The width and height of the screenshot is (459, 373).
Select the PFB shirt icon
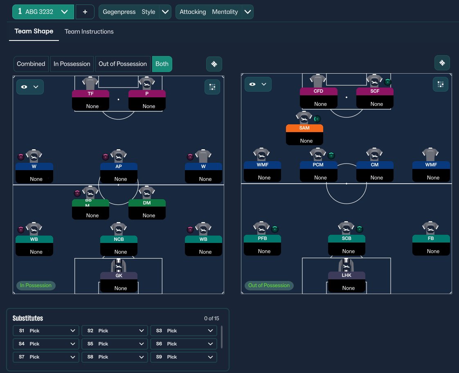click(x=261, y=228)
